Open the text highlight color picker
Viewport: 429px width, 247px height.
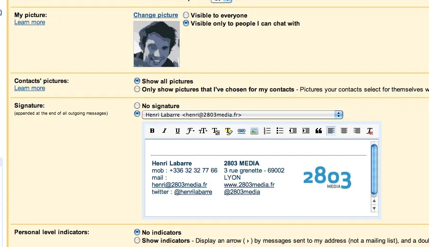coord(228,131)
